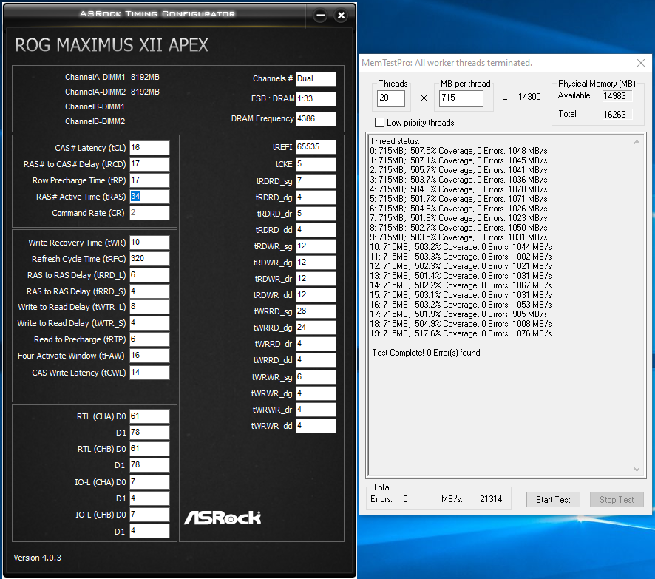This screenshot has height=579, width=655.
Task: Edit the MB per thread field
Action: [x=461, y=98]
